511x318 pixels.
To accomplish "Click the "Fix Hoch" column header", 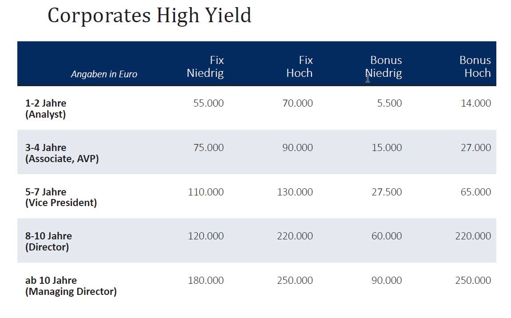I will (x=299, y=67).
